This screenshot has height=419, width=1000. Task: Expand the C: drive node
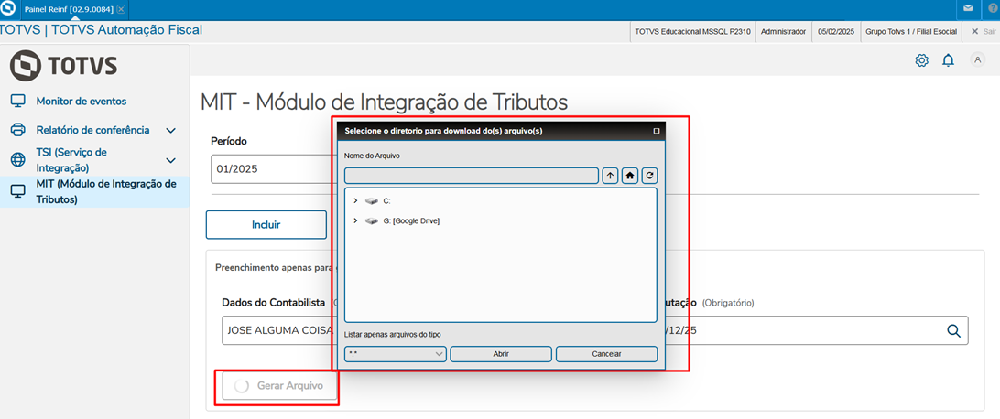pyautogui.click(x=355, y=200)
